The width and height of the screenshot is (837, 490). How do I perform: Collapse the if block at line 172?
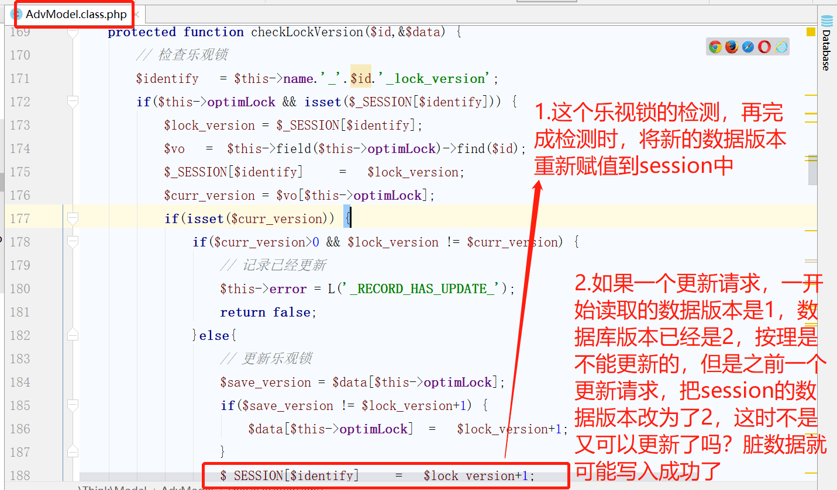tap(73, 102)
